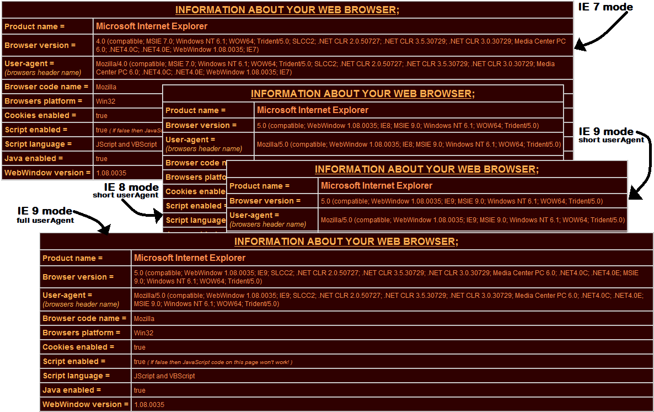Click heading of table containing IE8 user-agent
The width and height of the screenshot is (654, 412).
pos(362,94)
